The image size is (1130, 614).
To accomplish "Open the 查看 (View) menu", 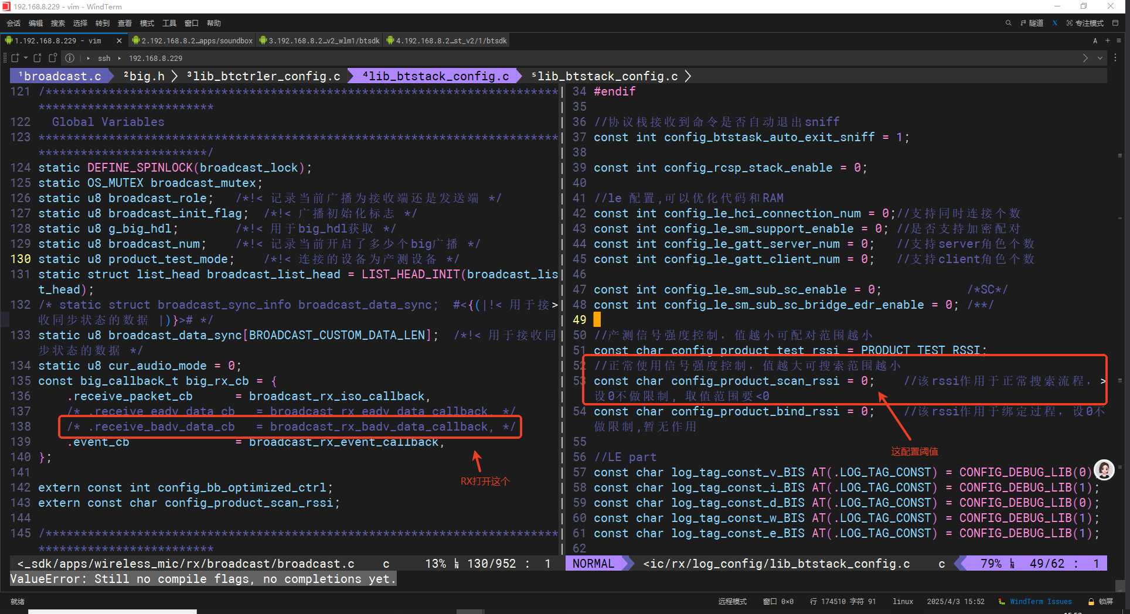I will coord(125,23).
